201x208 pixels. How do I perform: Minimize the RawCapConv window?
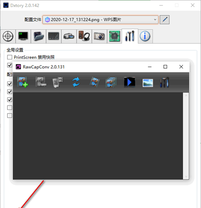(x=150, y=67)
